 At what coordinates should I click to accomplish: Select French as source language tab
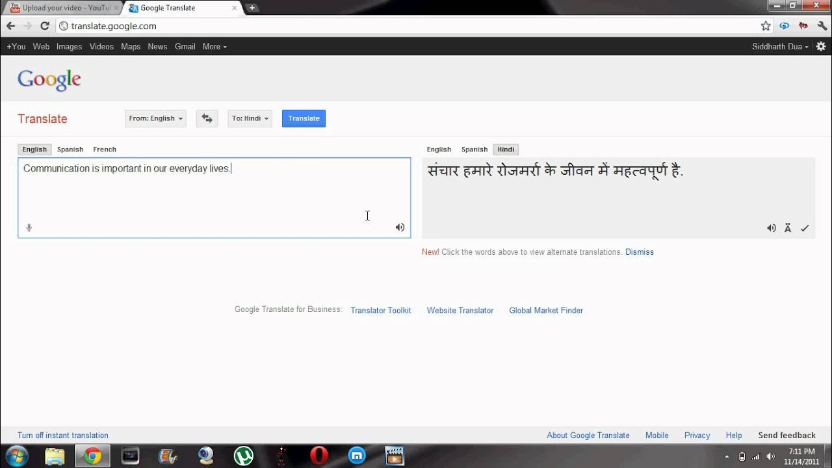click(x=105, y=149)
